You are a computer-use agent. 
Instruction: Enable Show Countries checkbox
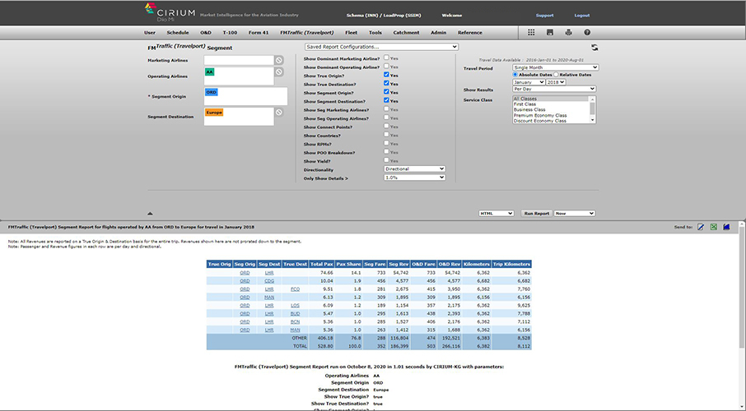pos(386,135)
